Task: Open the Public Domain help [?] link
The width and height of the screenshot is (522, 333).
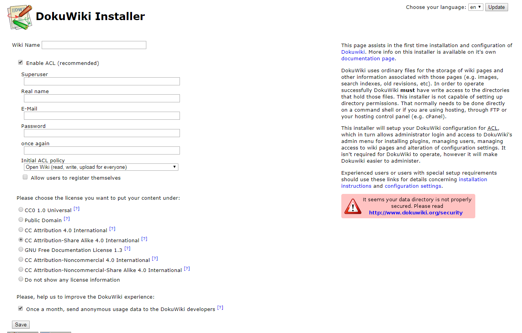Action: coord(67,219)
